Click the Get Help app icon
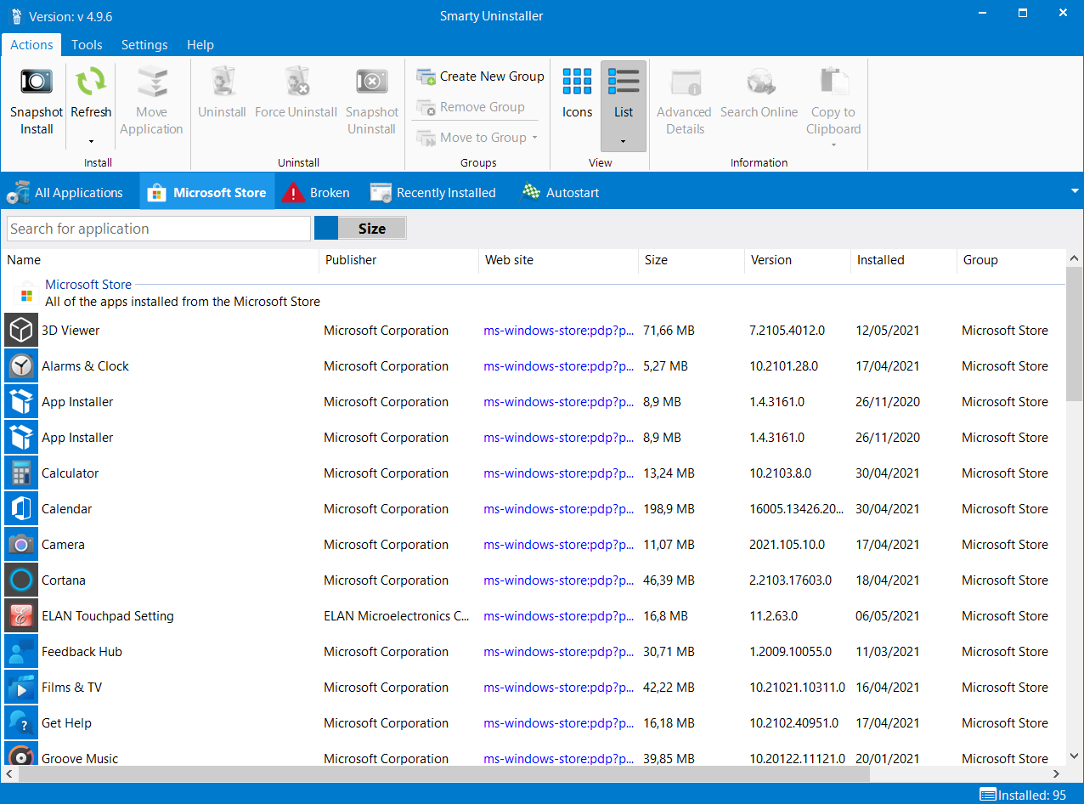1084x804 pixels. [21, 722]
